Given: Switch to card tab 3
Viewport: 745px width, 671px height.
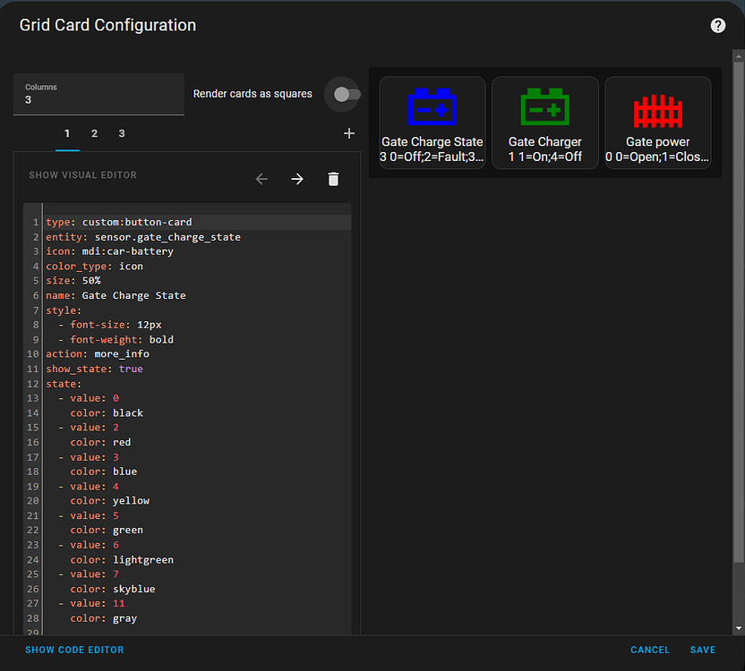Looking at the screenshot, I should pyautogui.click(x=121, y=132).
